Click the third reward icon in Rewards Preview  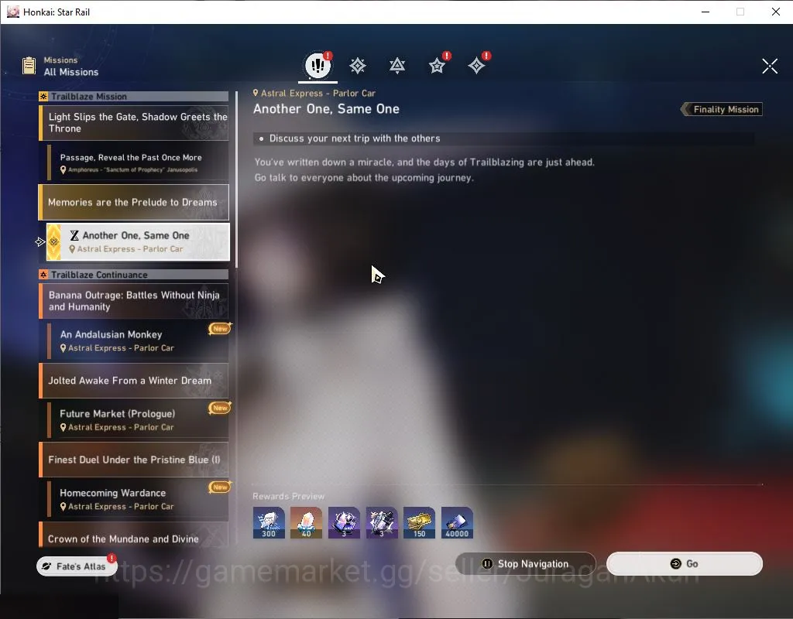tap(344, 522)
